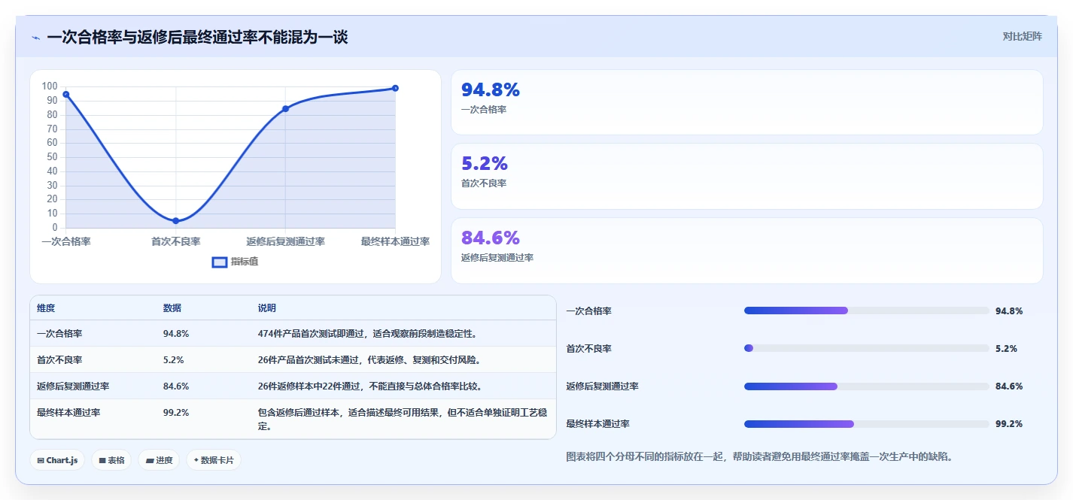Screen dimensions: 1073x500
Task: Click the 对比矩阵 label in the header
Action: (1023, 36)
